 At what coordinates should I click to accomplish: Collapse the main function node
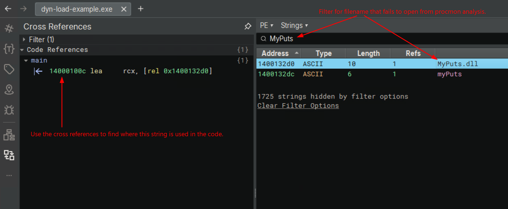click(26, 61)
